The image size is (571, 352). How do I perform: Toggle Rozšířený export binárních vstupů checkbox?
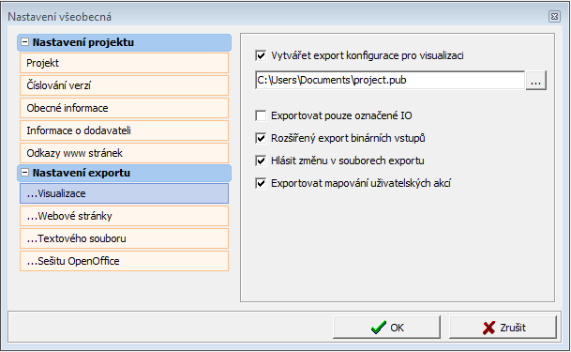[261, 139]
